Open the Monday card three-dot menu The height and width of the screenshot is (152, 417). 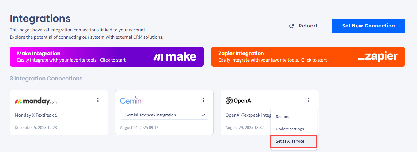tap(98, 100)
